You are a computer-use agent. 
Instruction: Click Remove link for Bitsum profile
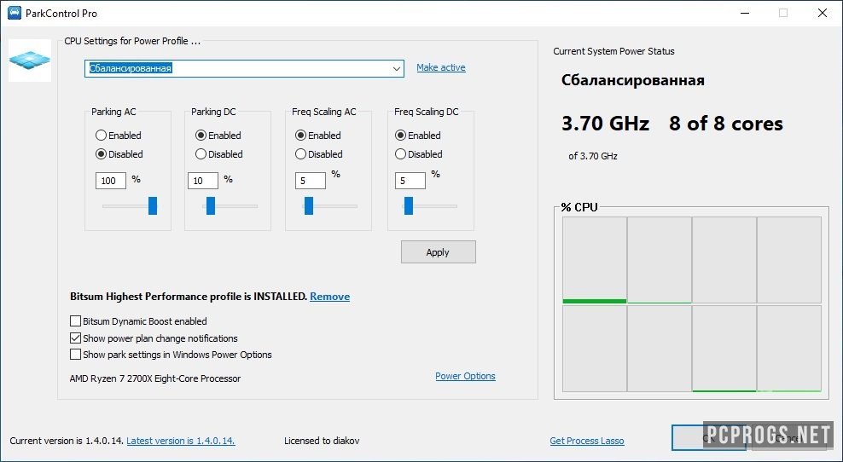(x=329, y=297)
